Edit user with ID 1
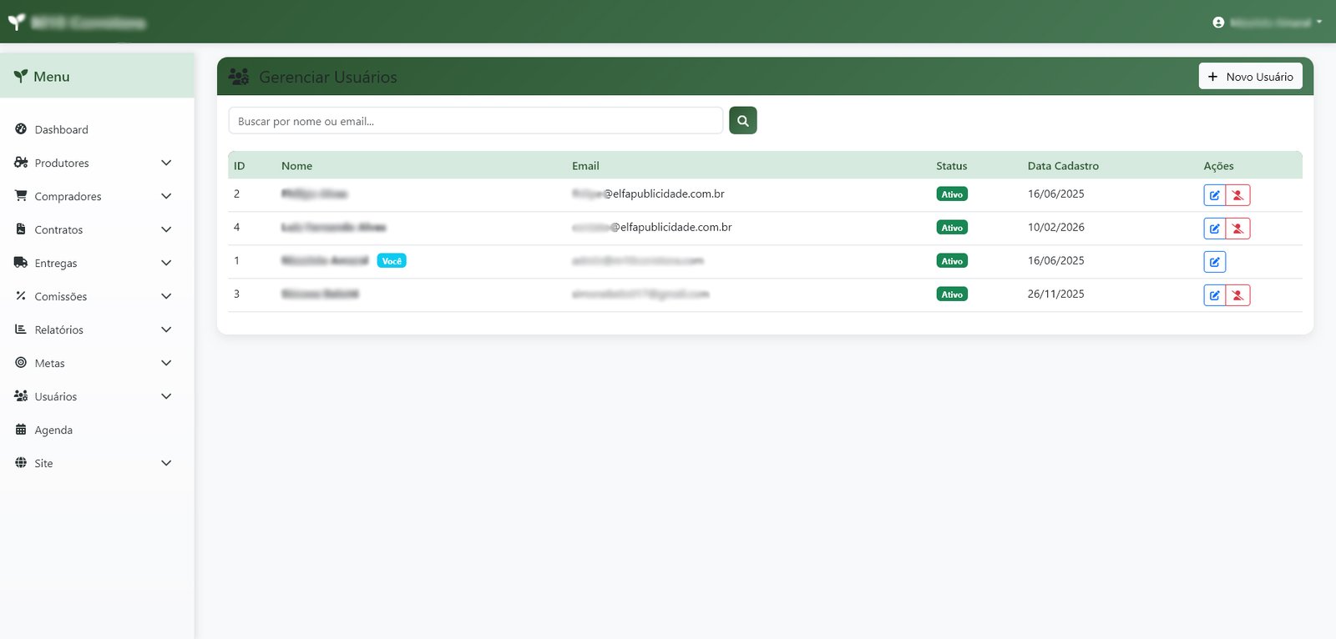The width and height of the screenshot is (1336, 639). tap(1214, 262)
